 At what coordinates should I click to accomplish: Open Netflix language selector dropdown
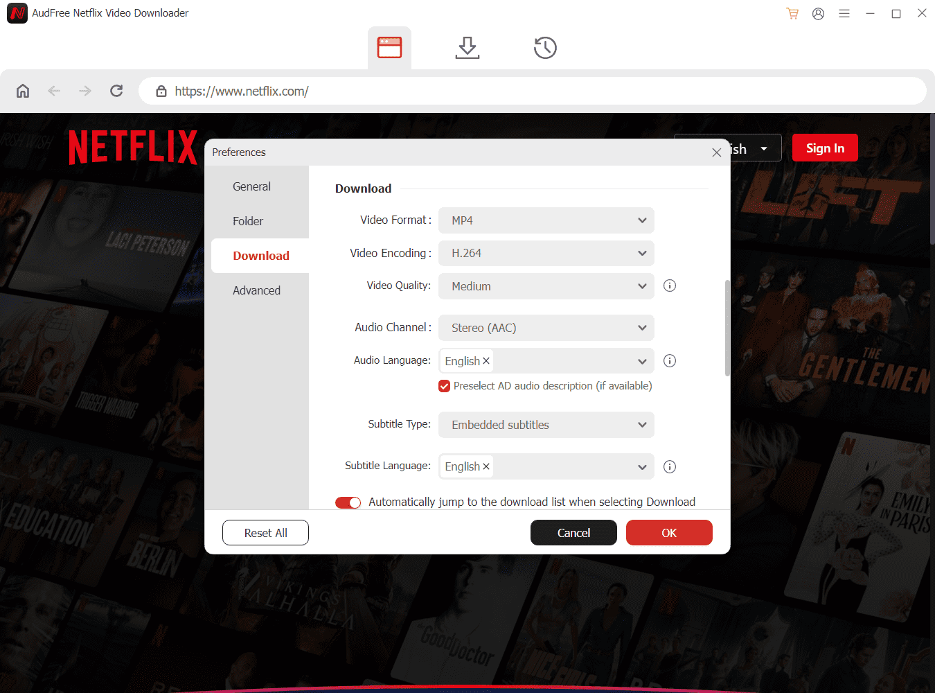click(x=756, y=148)
